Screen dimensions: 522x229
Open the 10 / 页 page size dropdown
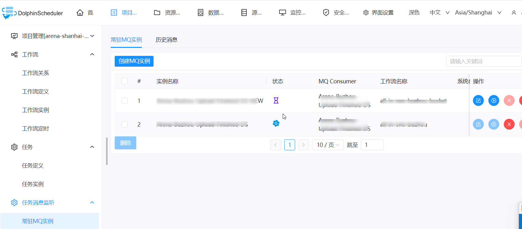(328, 145)
